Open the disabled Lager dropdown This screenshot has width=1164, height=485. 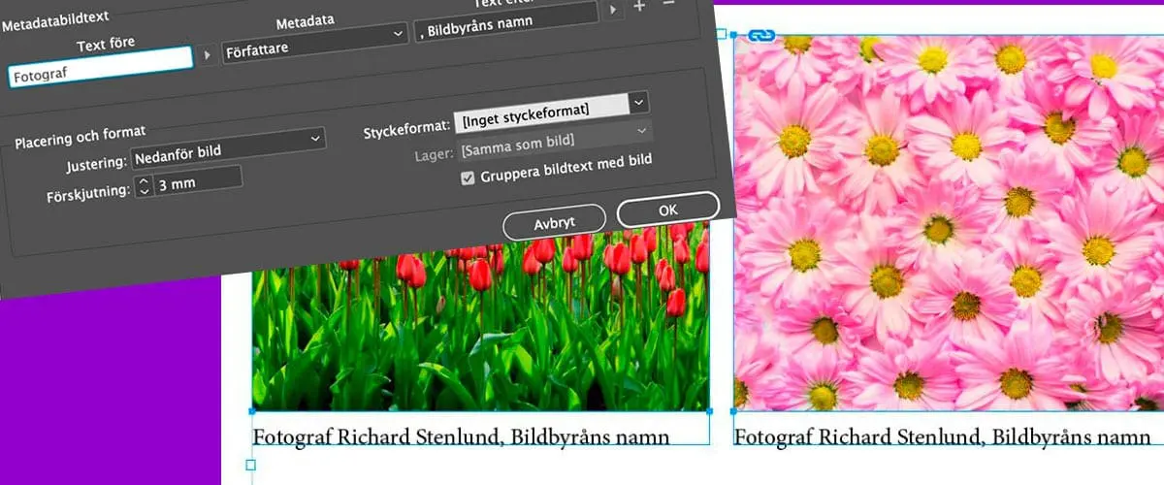coord(556,139)
